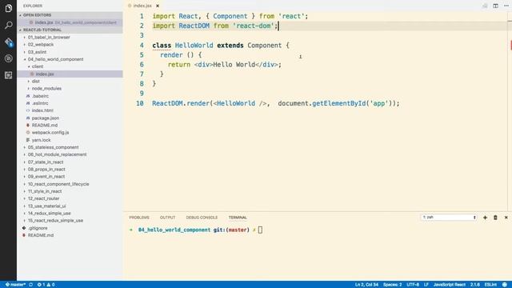The height and width of the screenshot is (288, 512).
Task: Open the Source Control view icon
Action: click(9, 42)
